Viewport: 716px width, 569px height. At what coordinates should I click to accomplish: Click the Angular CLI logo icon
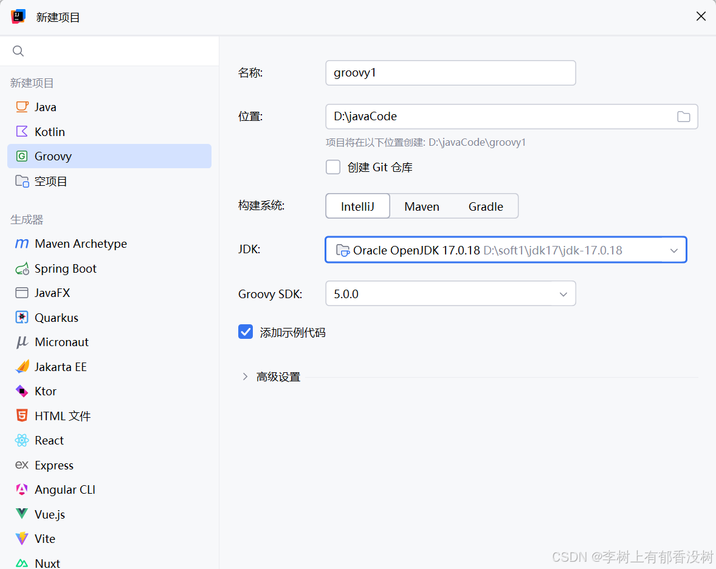[22, 489]
